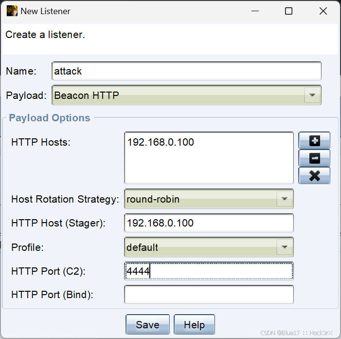Click empty area inside HTTP Hosts list
This screenshot has height=339, width=341.
209,167
